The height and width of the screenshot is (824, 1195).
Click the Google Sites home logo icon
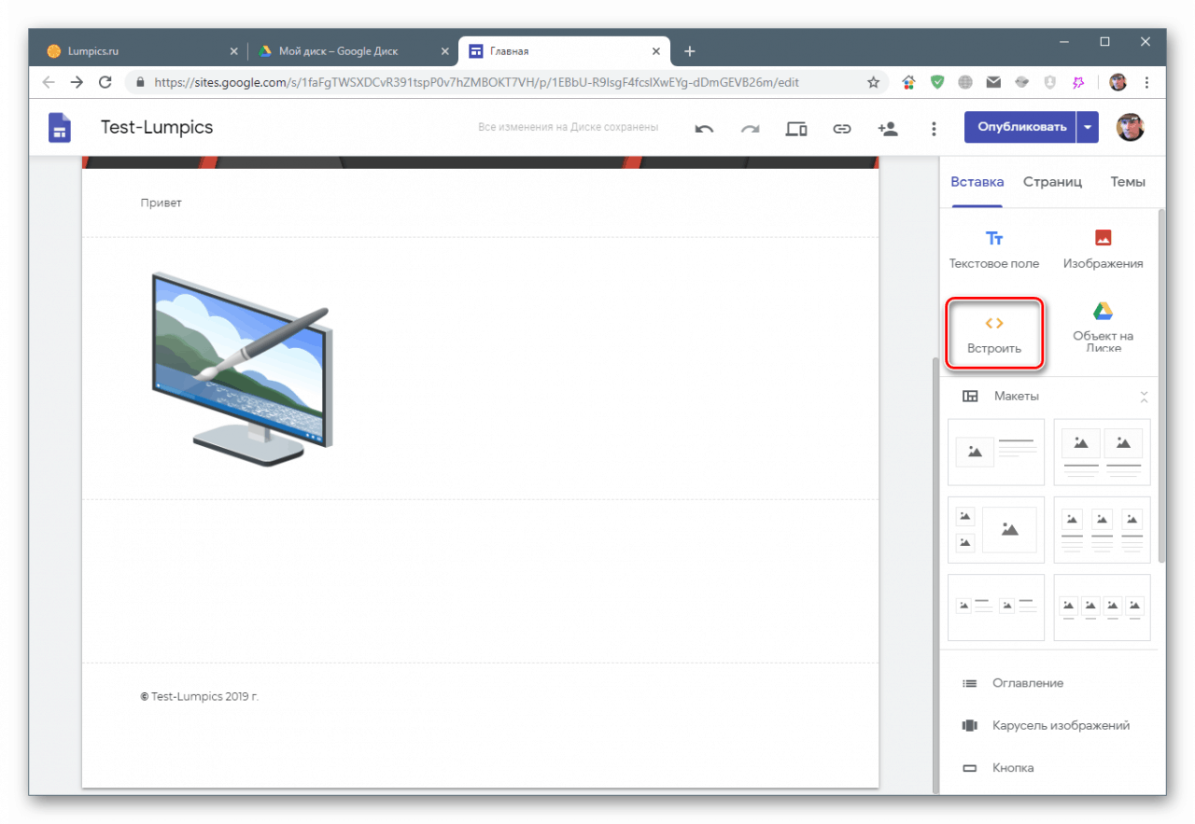60,128
